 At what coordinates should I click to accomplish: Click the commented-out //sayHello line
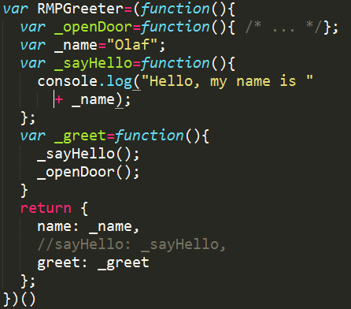point(131,245)
